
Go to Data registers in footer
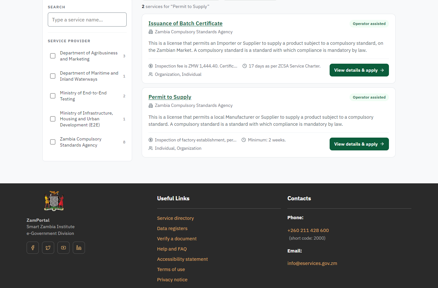172,228
